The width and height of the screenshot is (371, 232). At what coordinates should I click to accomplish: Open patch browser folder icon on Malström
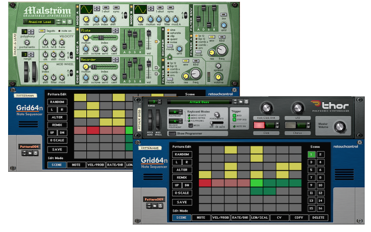(64, 22)
